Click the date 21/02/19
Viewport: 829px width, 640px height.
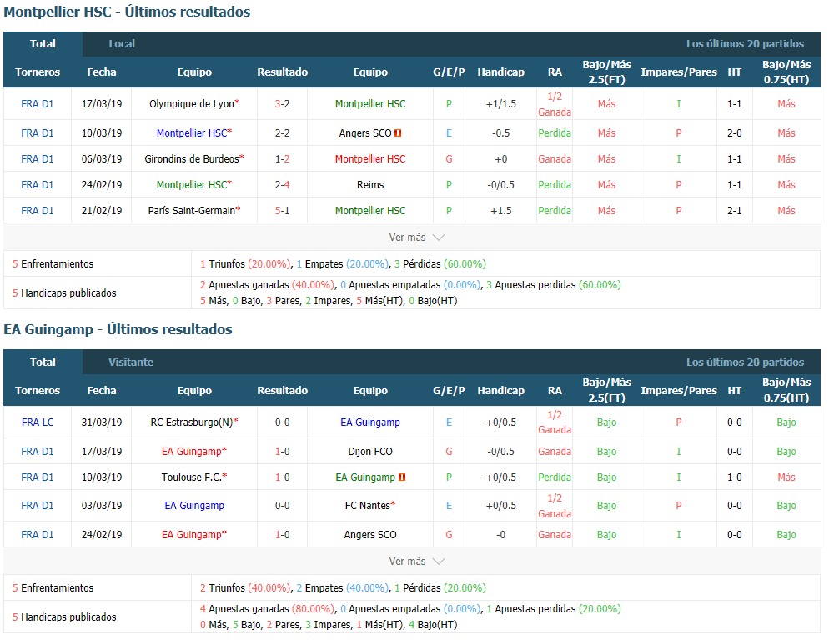[x=102, y=210]
